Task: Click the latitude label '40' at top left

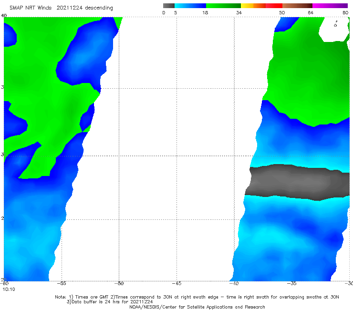Action: (4, 15)
